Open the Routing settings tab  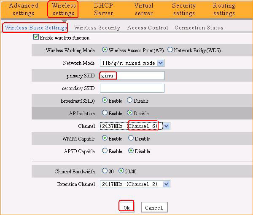(x=224, y=9)
